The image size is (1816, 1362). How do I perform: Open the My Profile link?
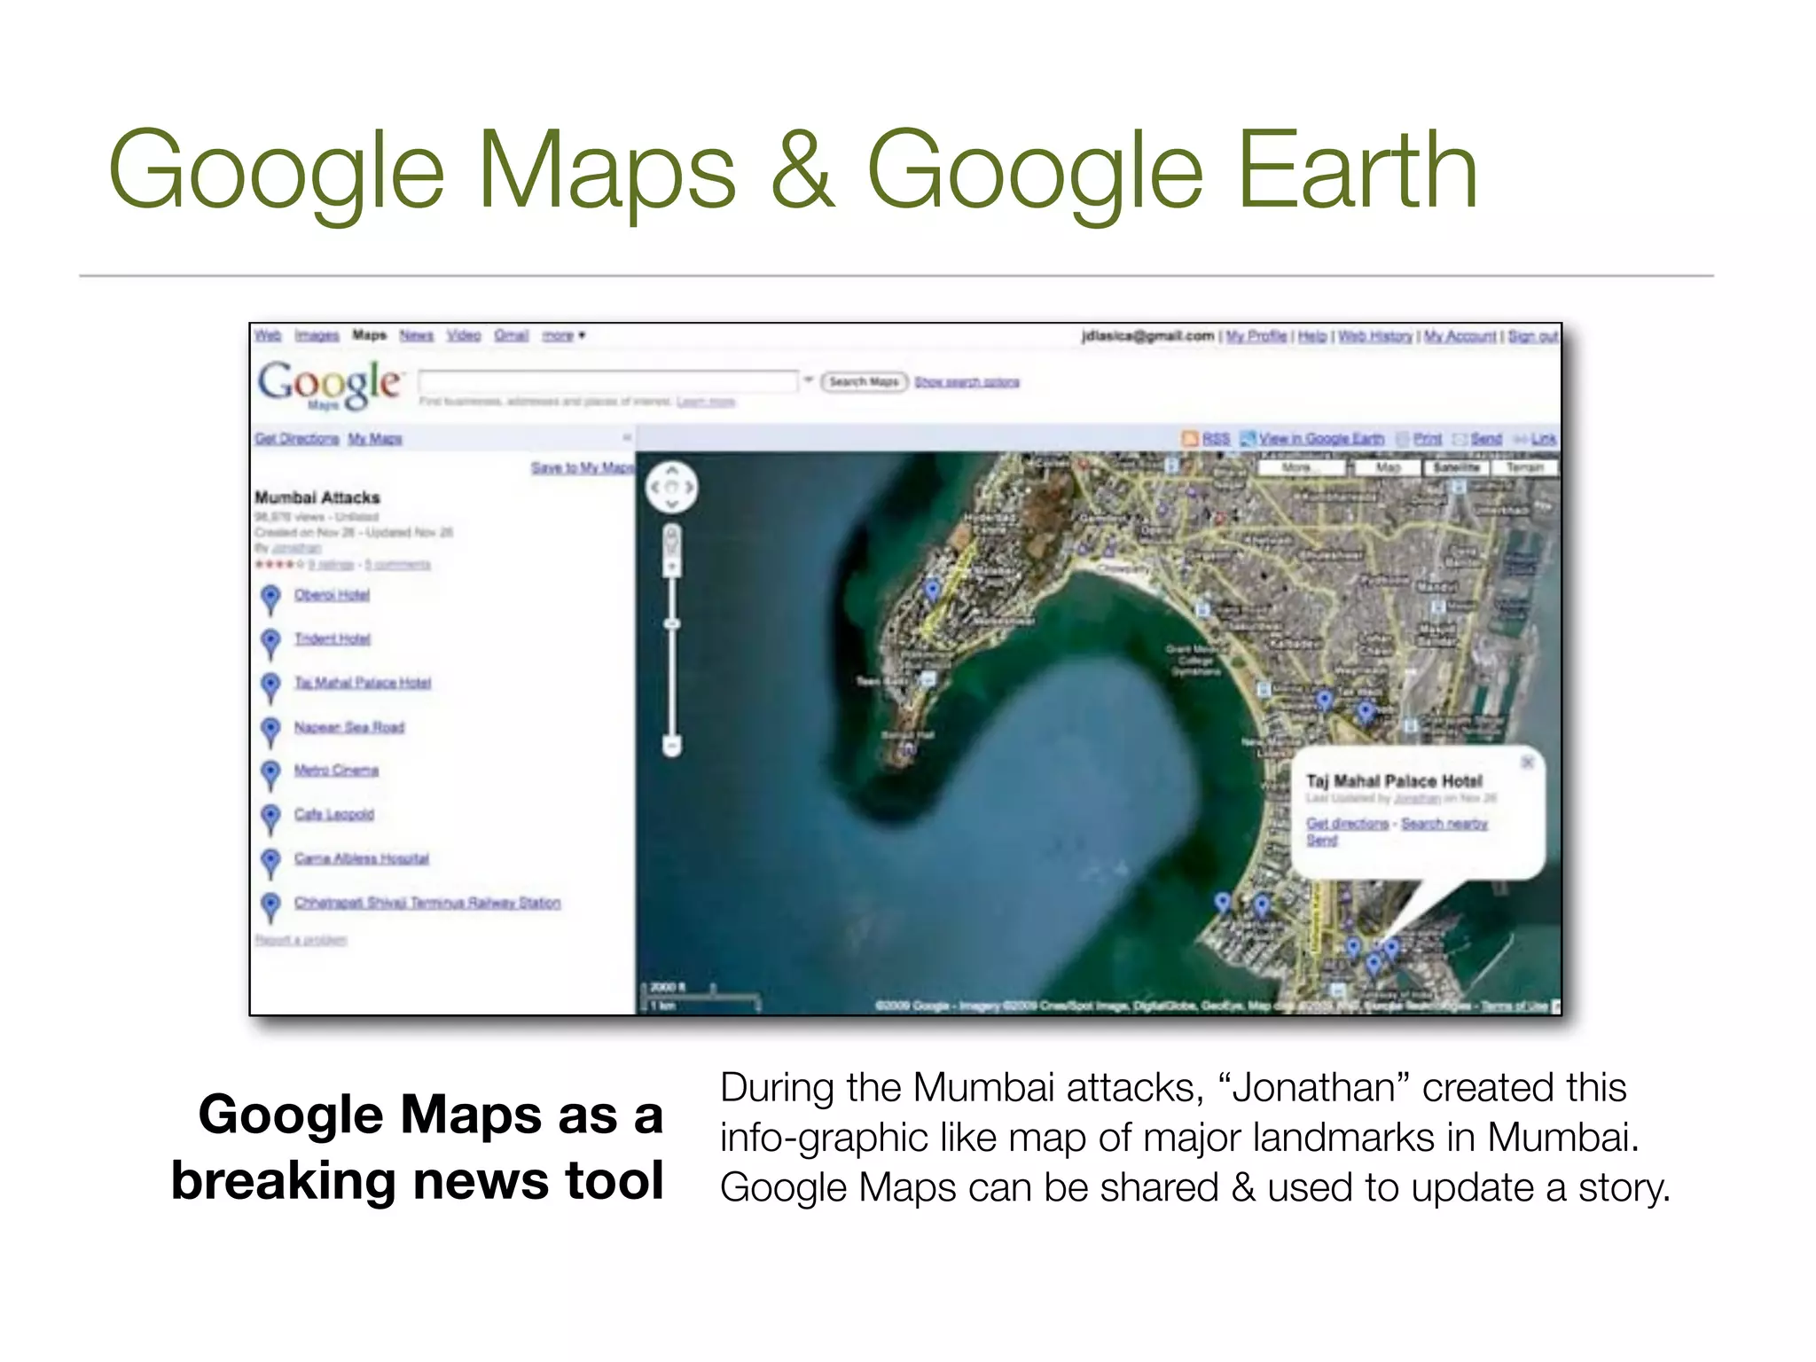(x=1256, y=336)
